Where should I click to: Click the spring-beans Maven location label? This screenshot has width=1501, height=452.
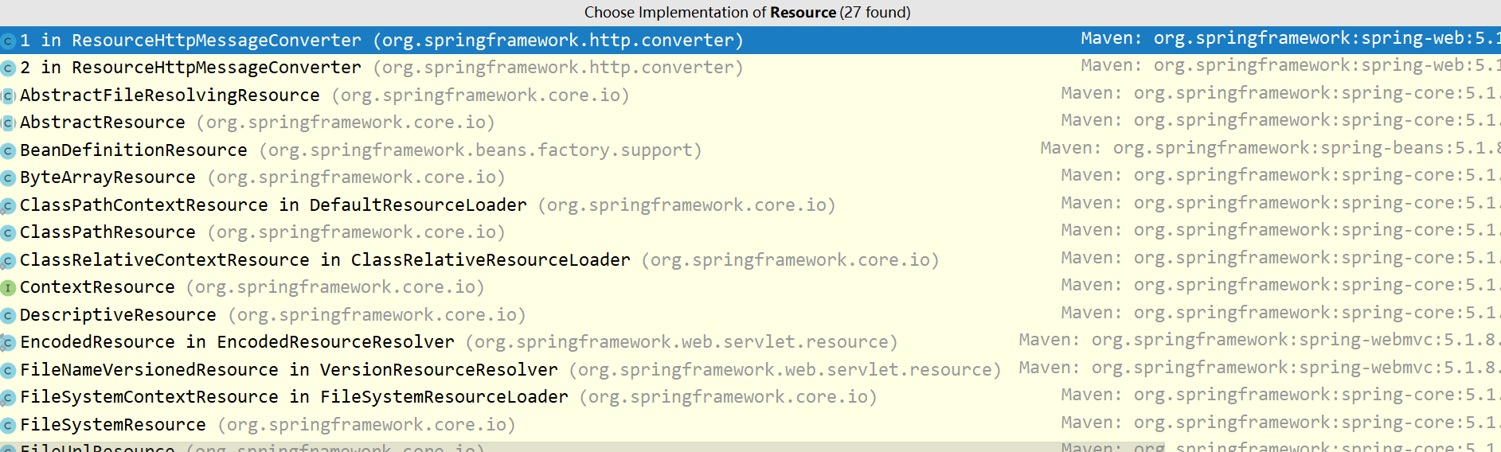[x=1269, y=149]
